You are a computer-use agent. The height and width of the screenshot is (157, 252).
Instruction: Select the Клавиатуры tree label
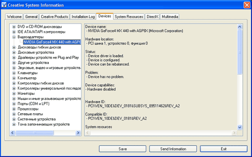(27, 73)
